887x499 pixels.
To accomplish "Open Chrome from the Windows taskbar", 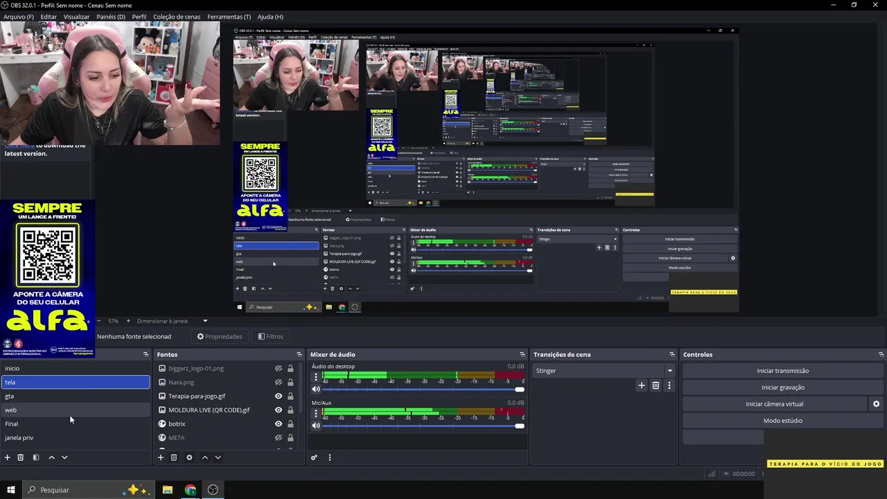I will point(191,490).
